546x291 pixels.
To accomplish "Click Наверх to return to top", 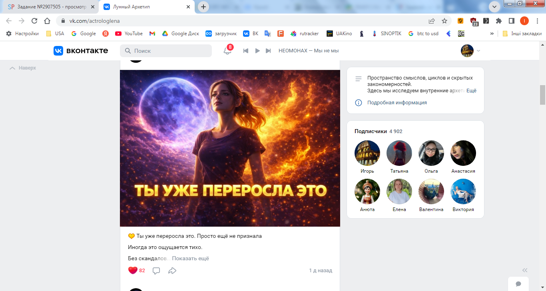I will pos(23,68).
